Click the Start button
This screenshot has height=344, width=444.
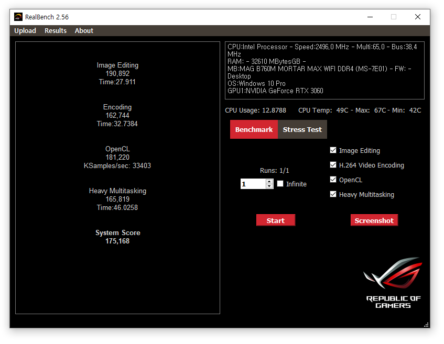coord(276,220)
